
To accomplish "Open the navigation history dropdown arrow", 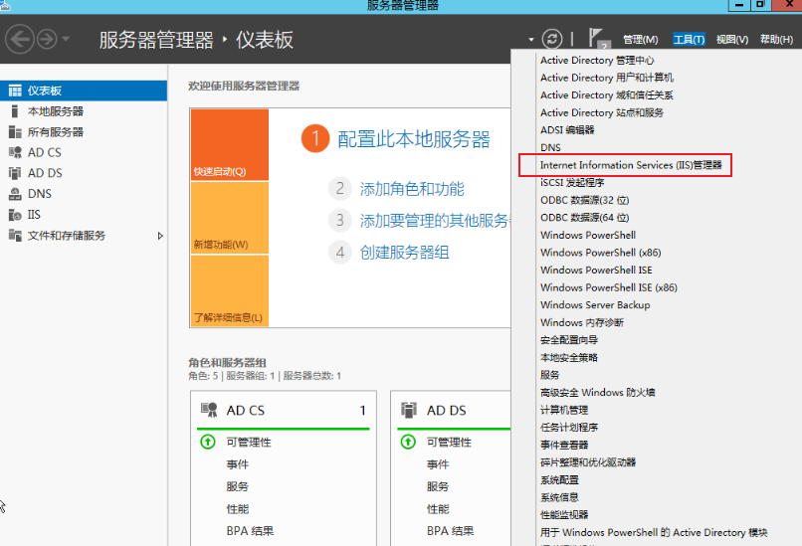I will point(66,39).
